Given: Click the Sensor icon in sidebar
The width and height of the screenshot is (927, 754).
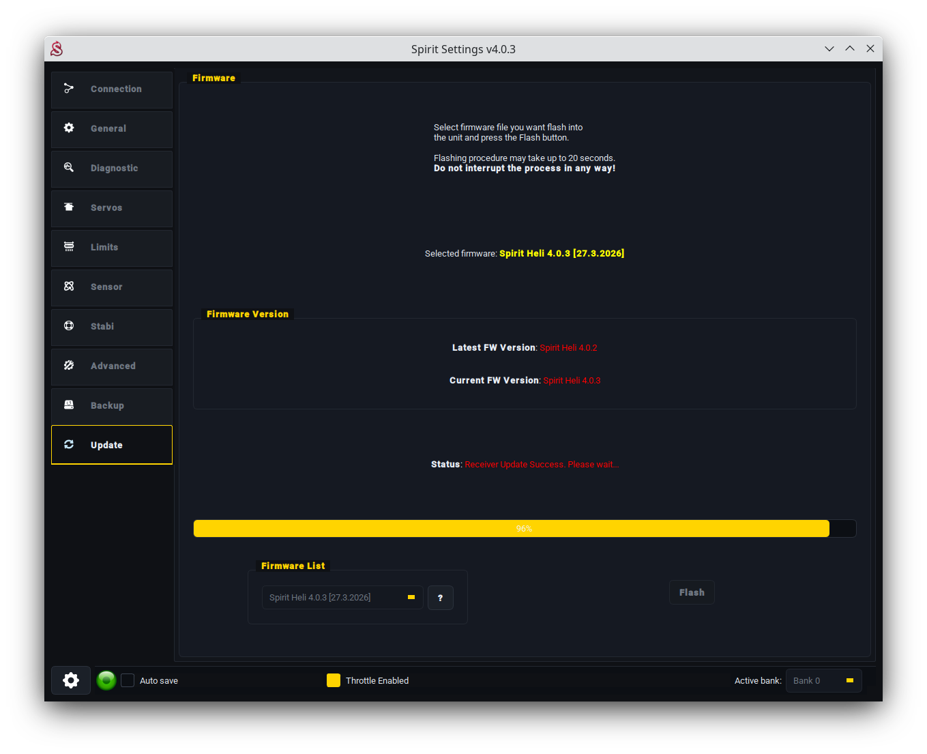Looking at the screenshot, I should (69, 287).
